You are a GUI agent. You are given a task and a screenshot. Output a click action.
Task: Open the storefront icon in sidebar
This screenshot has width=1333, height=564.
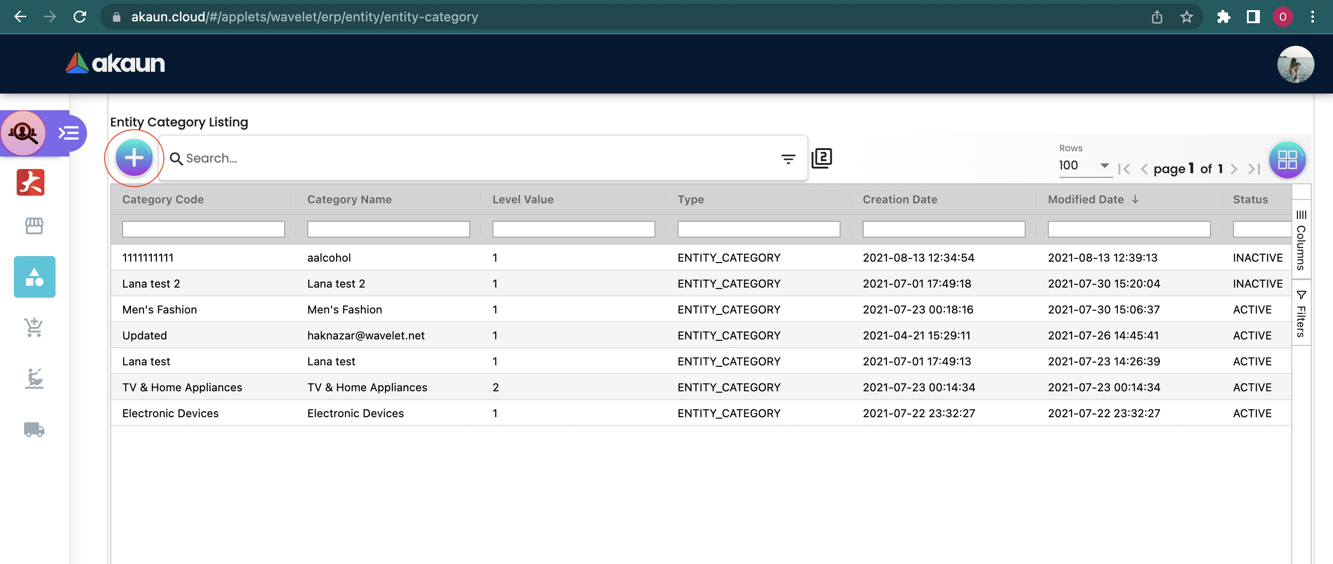coord(34,226)
